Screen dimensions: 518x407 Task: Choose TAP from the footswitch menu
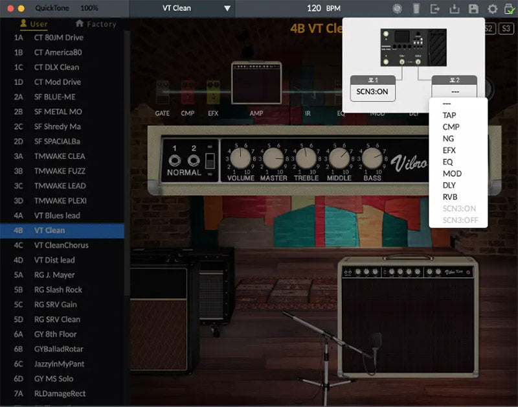[449, 115]
